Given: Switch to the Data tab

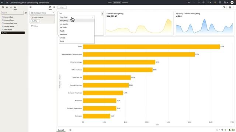Looking at the screenshot, I should click(110, 3).
